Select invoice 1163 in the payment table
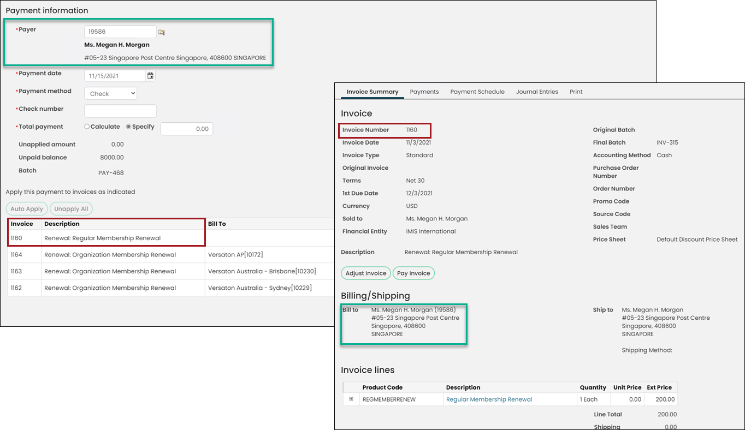 pyautogui.click(x=16, y=271)
